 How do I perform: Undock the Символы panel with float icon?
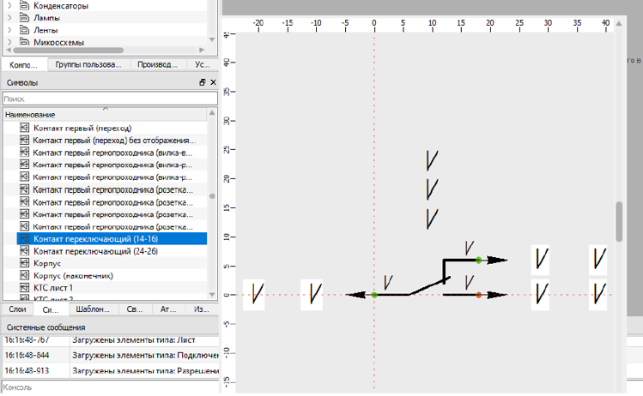[203, 82]
